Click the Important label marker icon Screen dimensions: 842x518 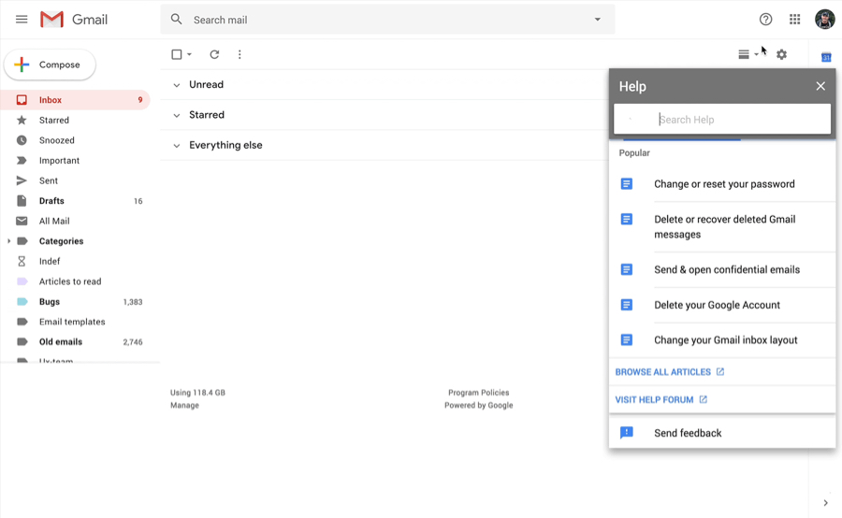[x=22, y=161]
